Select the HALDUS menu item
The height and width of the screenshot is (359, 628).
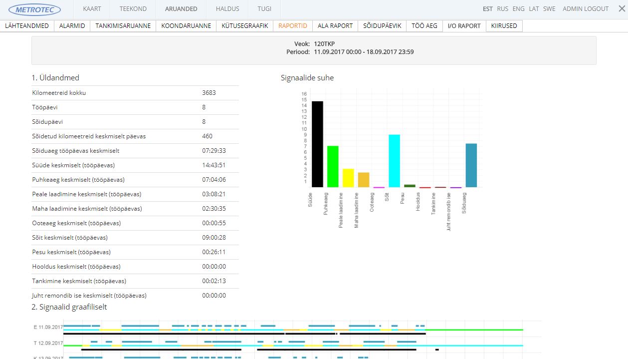tap(227, 9)
